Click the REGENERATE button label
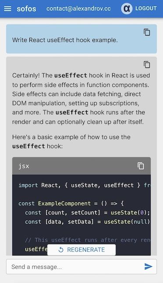 point(86,250)
